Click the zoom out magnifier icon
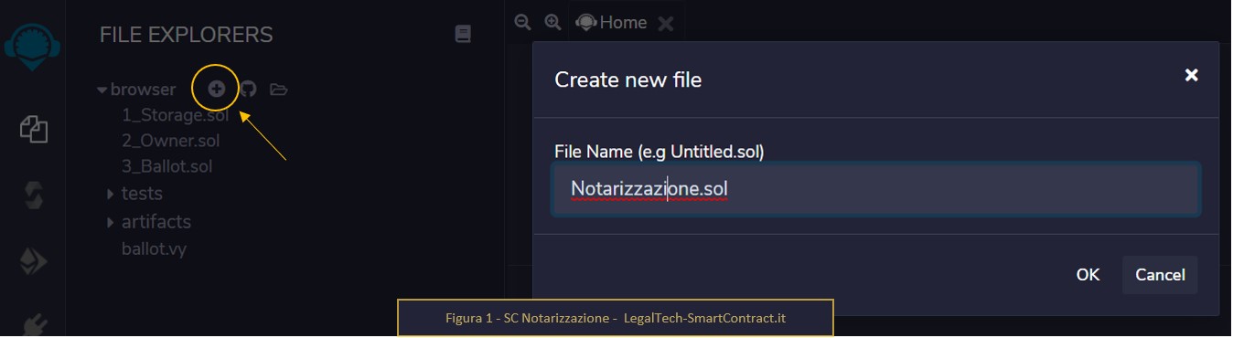 522,22
